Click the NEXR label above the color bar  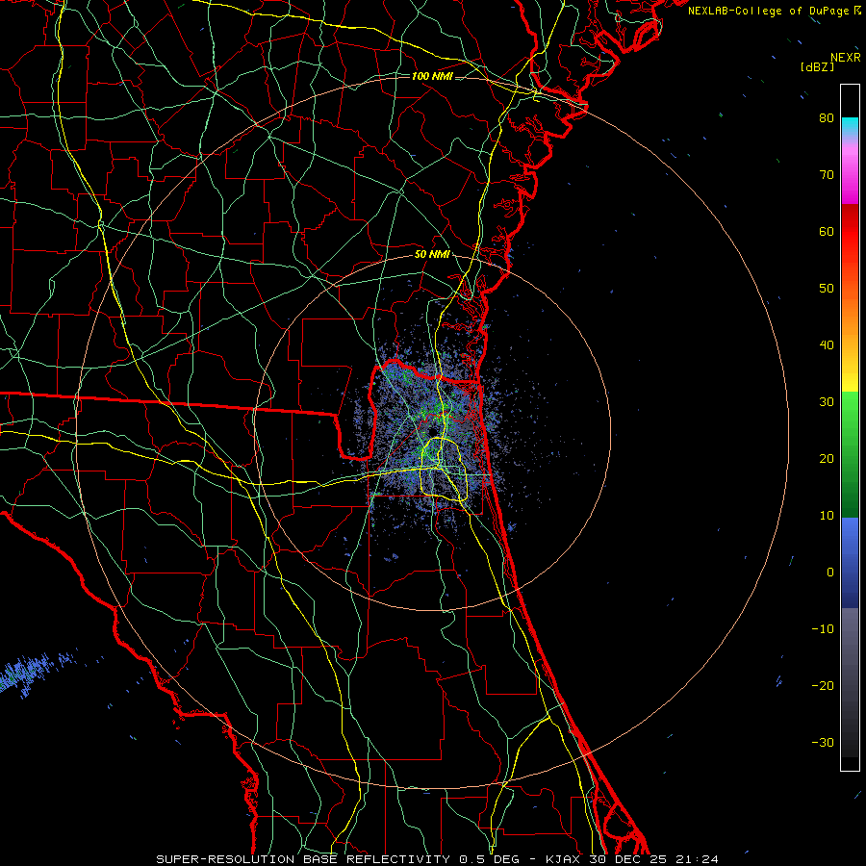(x=846, y=58)
